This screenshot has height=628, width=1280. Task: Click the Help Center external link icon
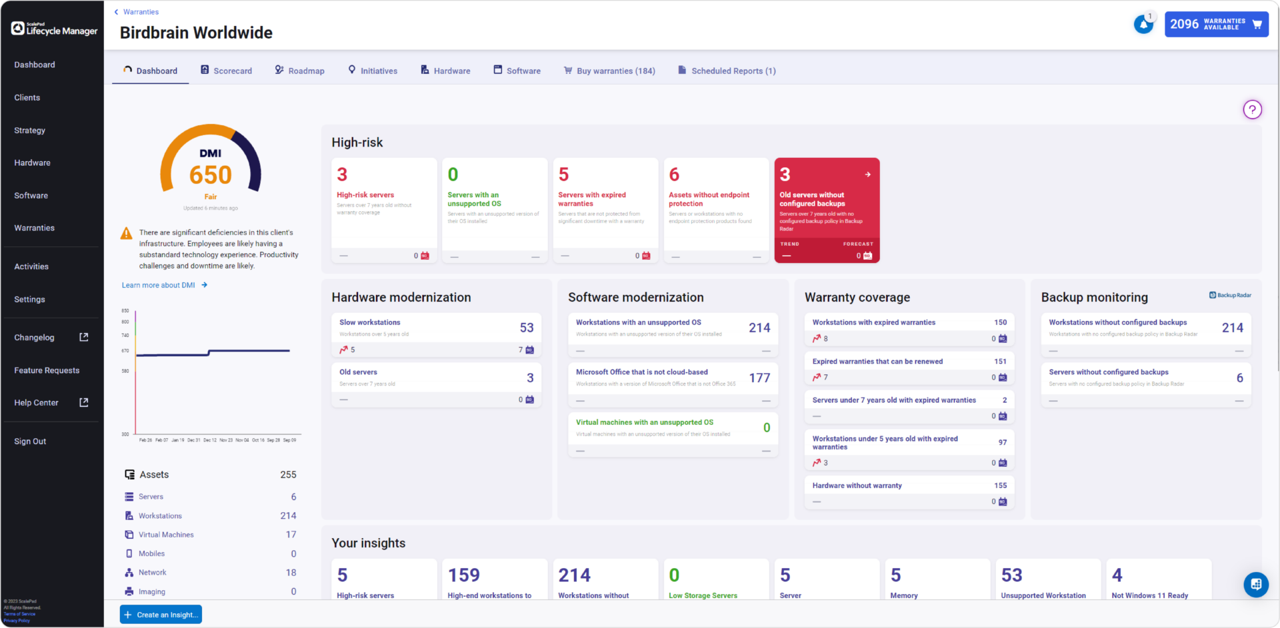84,402
